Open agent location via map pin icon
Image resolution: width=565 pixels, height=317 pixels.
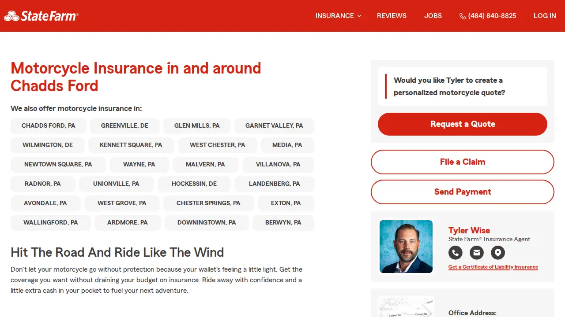click(x=498, y=252)
